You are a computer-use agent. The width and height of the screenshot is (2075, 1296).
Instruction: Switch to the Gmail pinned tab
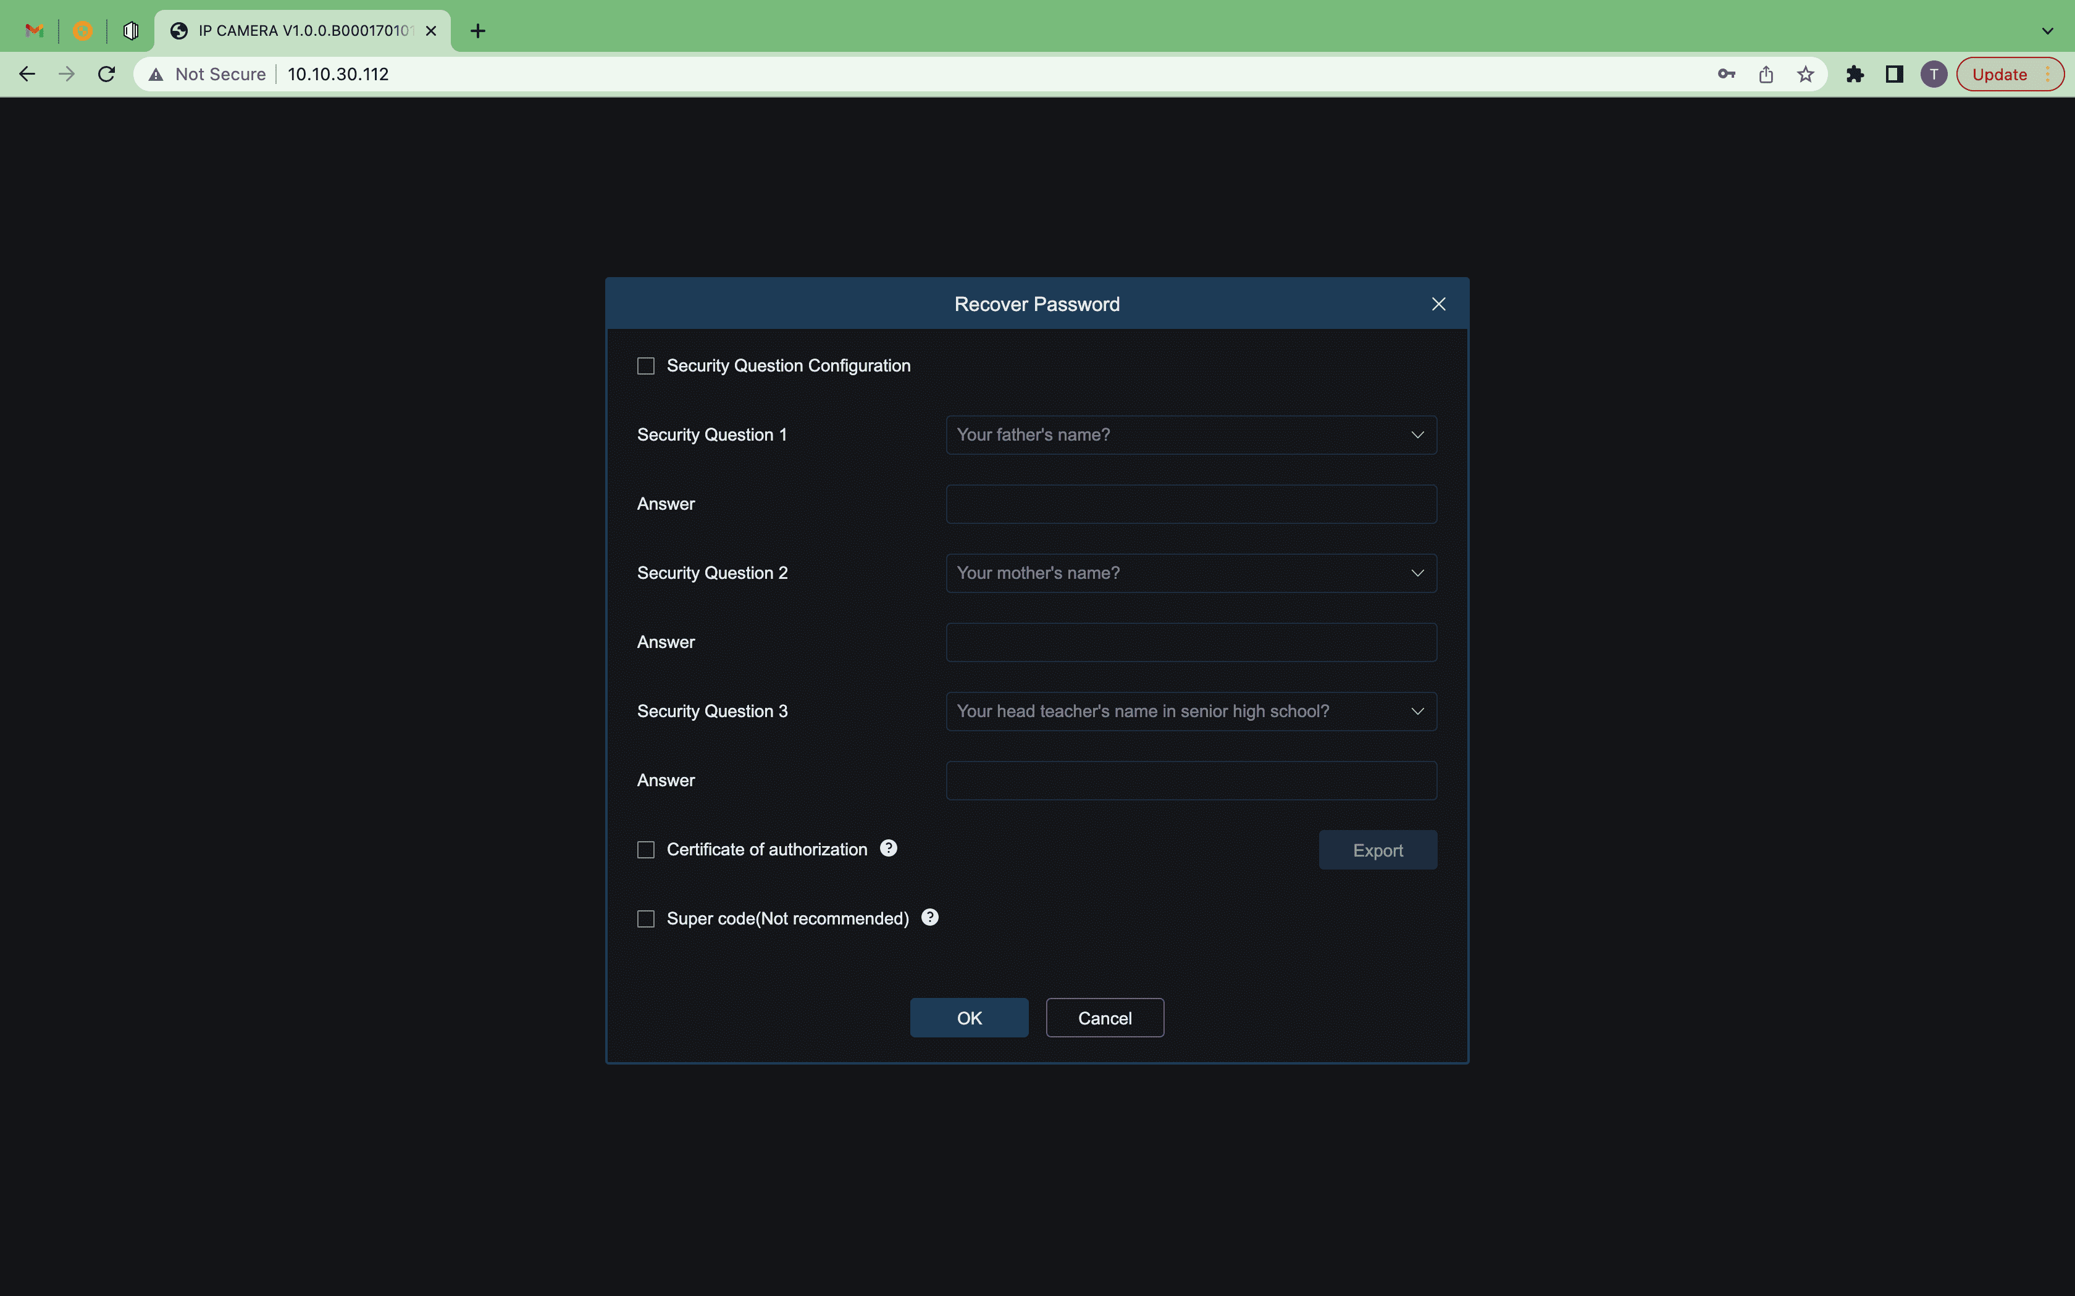pyautogui.click(x=35, y=31)
